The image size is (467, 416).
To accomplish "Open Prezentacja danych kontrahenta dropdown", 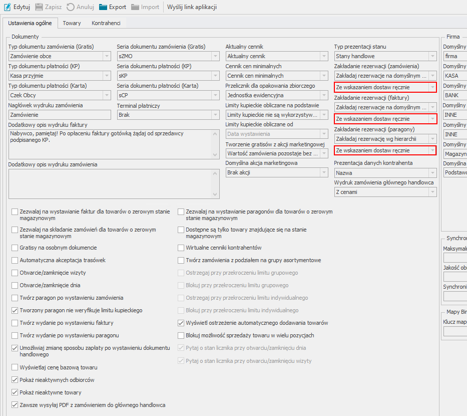I will (432, 172).
